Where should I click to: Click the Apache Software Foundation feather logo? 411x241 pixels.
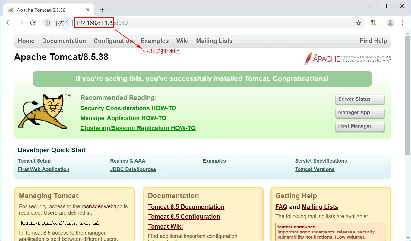pos(347,59)
